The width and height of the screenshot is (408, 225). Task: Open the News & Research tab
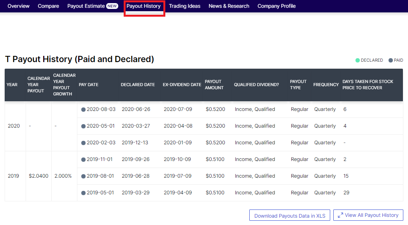[x=229, y=6]
